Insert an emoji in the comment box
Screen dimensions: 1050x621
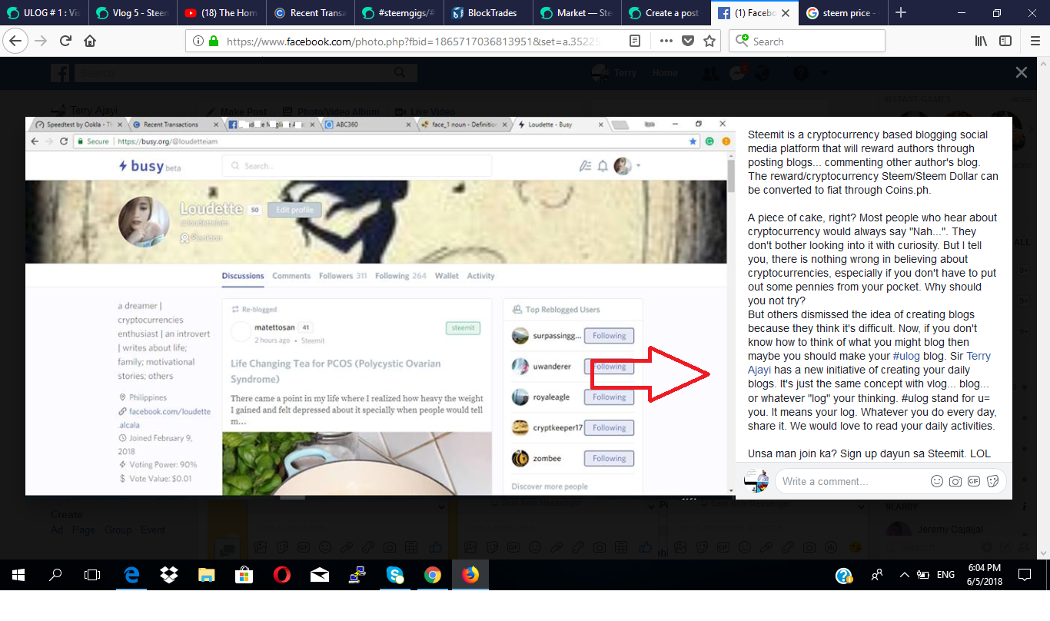[936, 481]
